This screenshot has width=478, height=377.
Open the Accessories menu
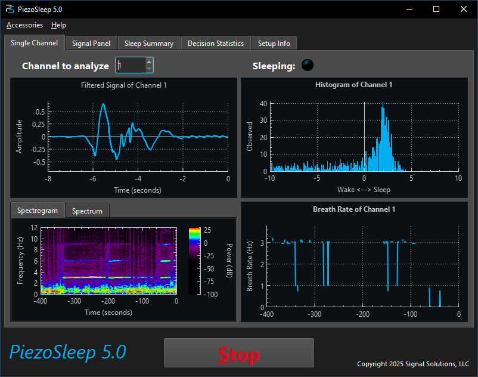pyautogui.click(x=24, y=25)
